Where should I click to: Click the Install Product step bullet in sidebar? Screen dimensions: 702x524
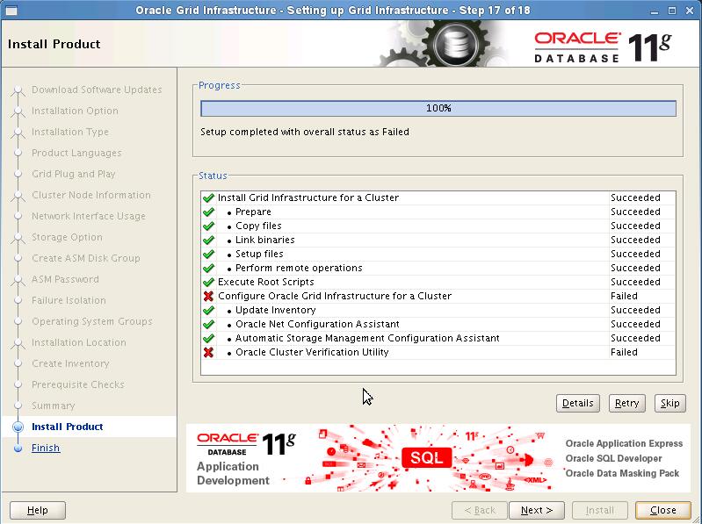coord(18,427)
